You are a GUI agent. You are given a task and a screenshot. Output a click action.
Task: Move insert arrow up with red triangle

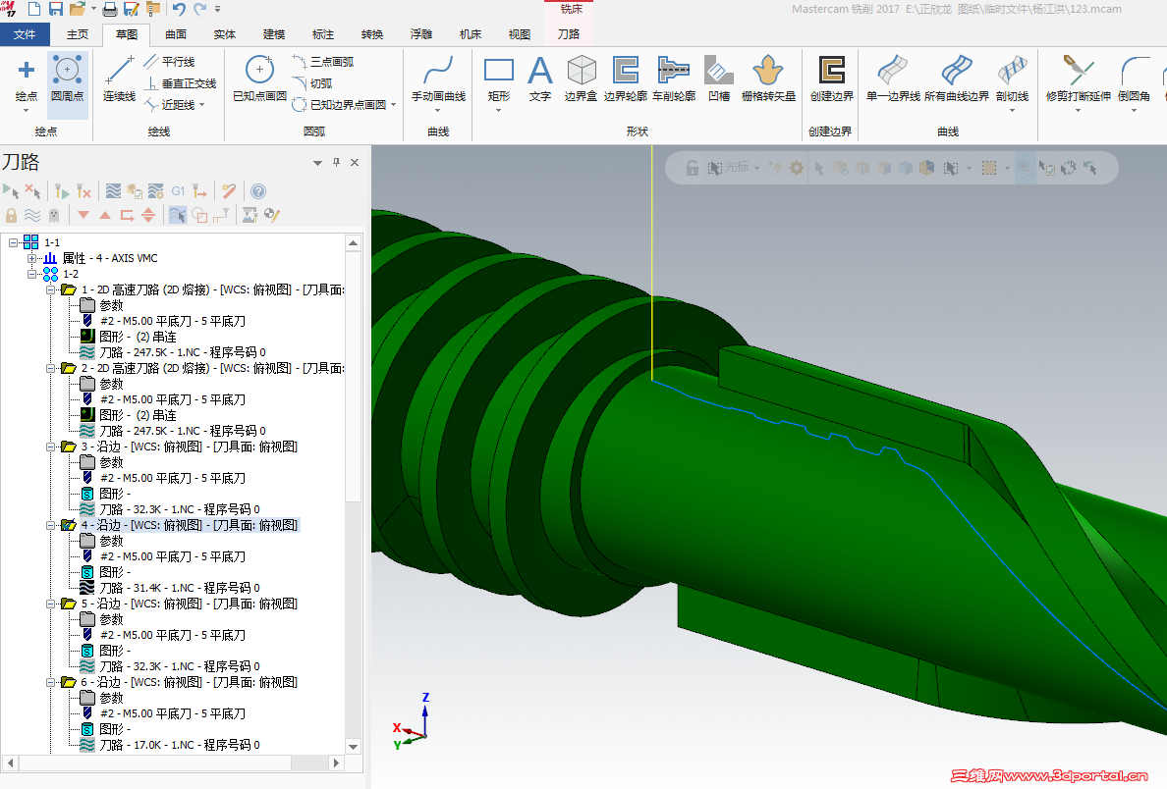(x=105, y=216)
